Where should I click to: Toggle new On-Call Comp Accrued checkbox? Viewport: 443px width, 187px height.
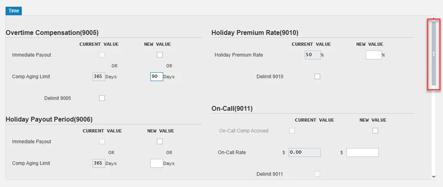[375, 130]
